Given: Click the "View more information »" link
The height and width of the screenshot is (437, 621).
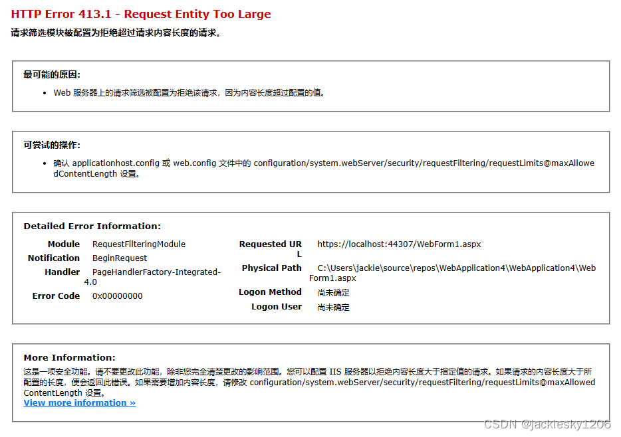Looking at the screenshot, I should point(79,402).
